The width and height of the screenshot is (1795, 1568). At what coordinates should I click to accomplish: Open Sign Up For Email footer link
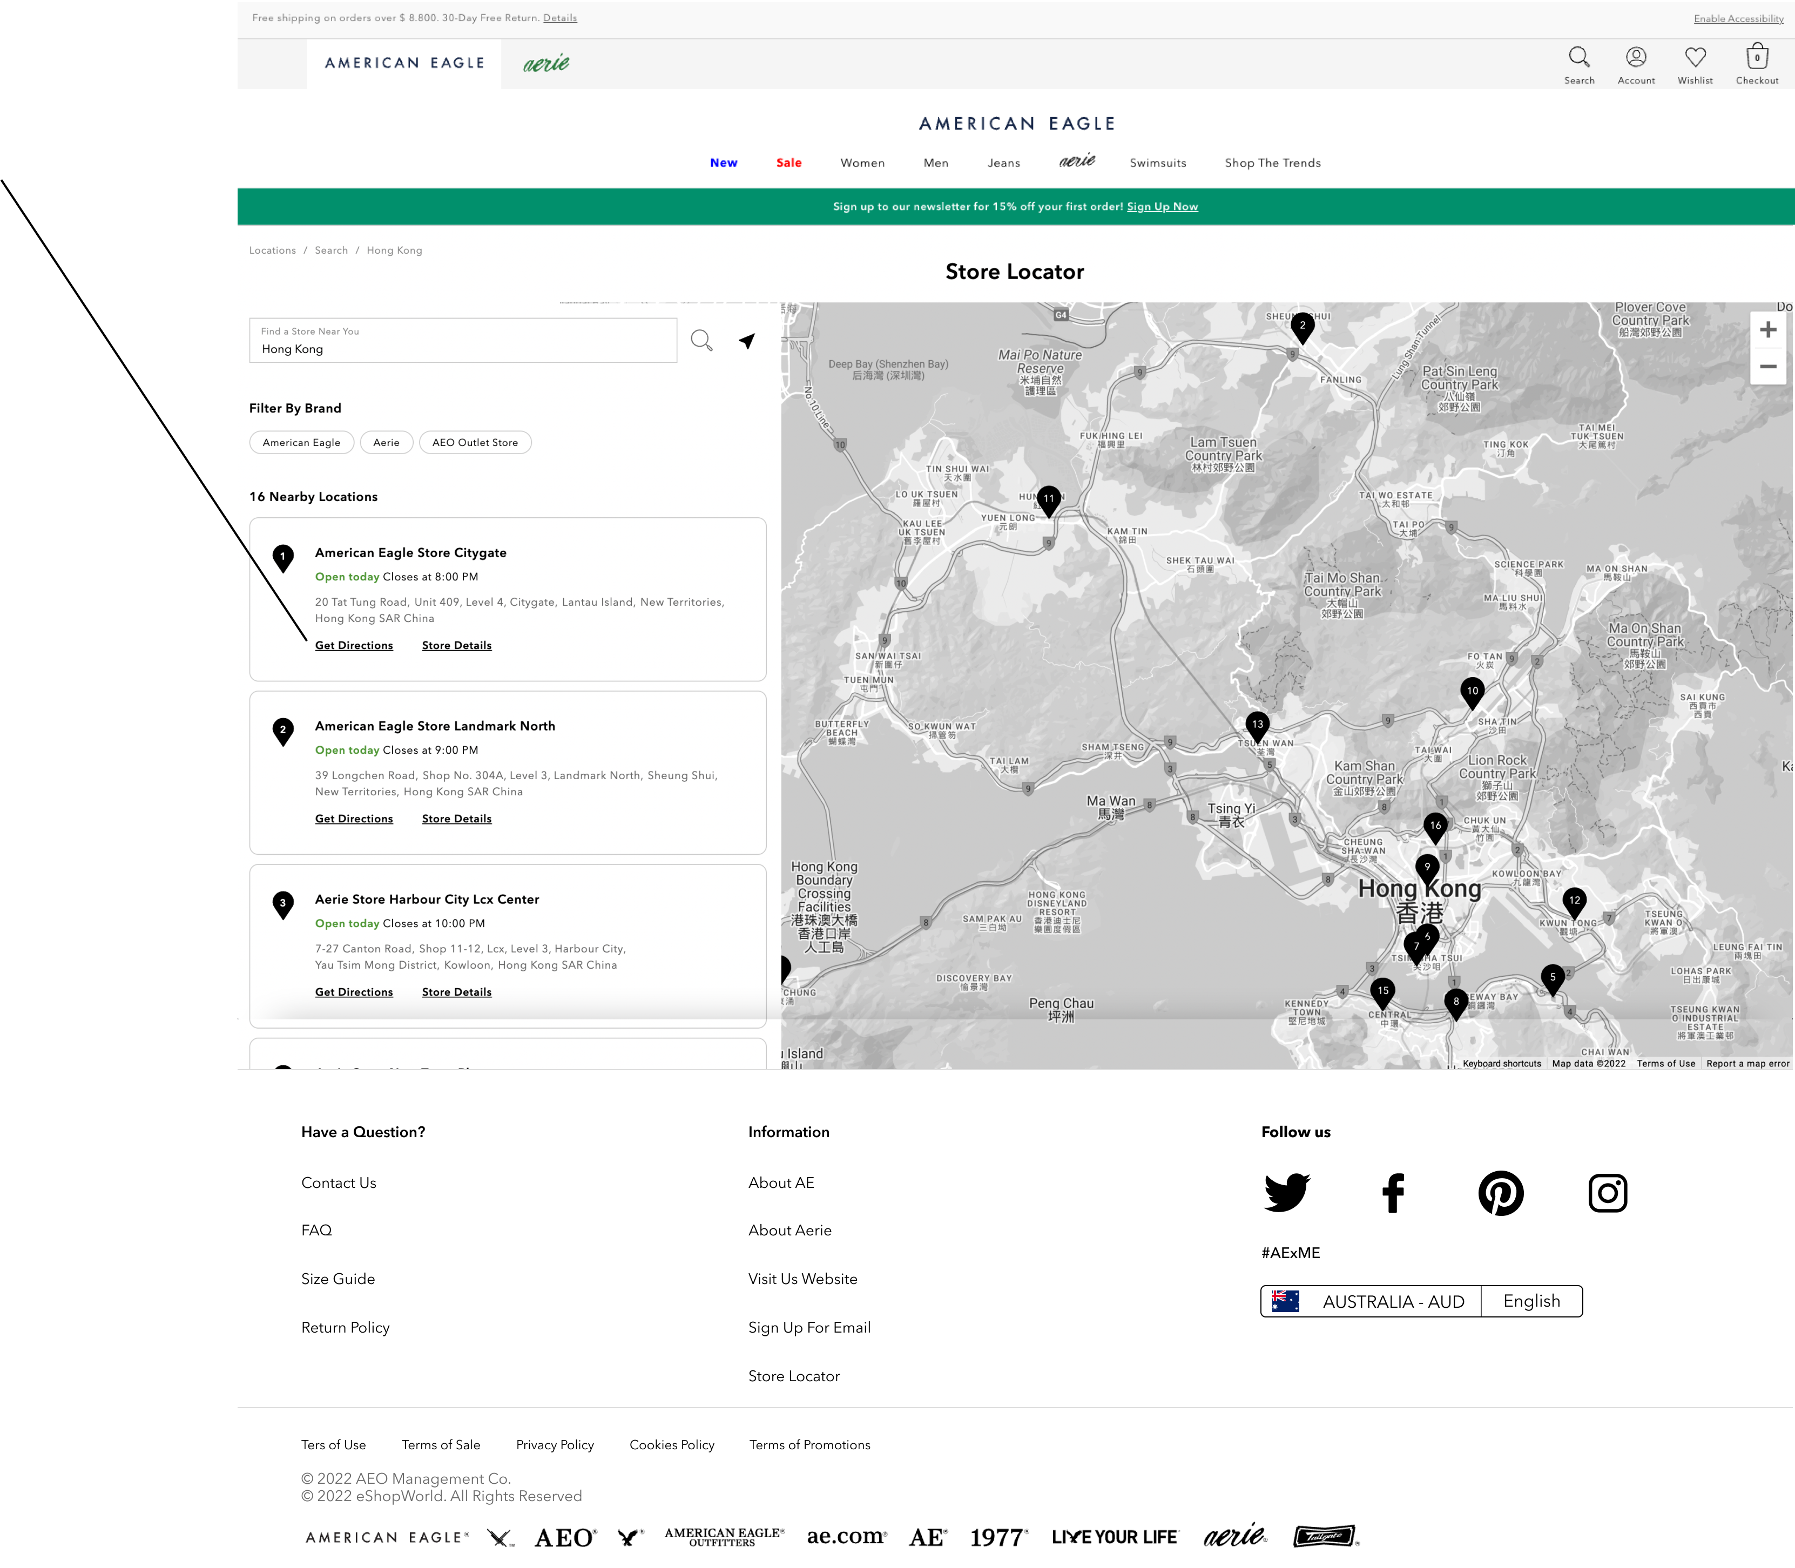coord(809,1328)
